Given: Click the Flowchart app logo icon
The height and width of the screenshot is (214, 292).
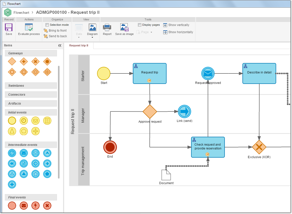Looking at the screenshot, I should (x=8, y=12).
